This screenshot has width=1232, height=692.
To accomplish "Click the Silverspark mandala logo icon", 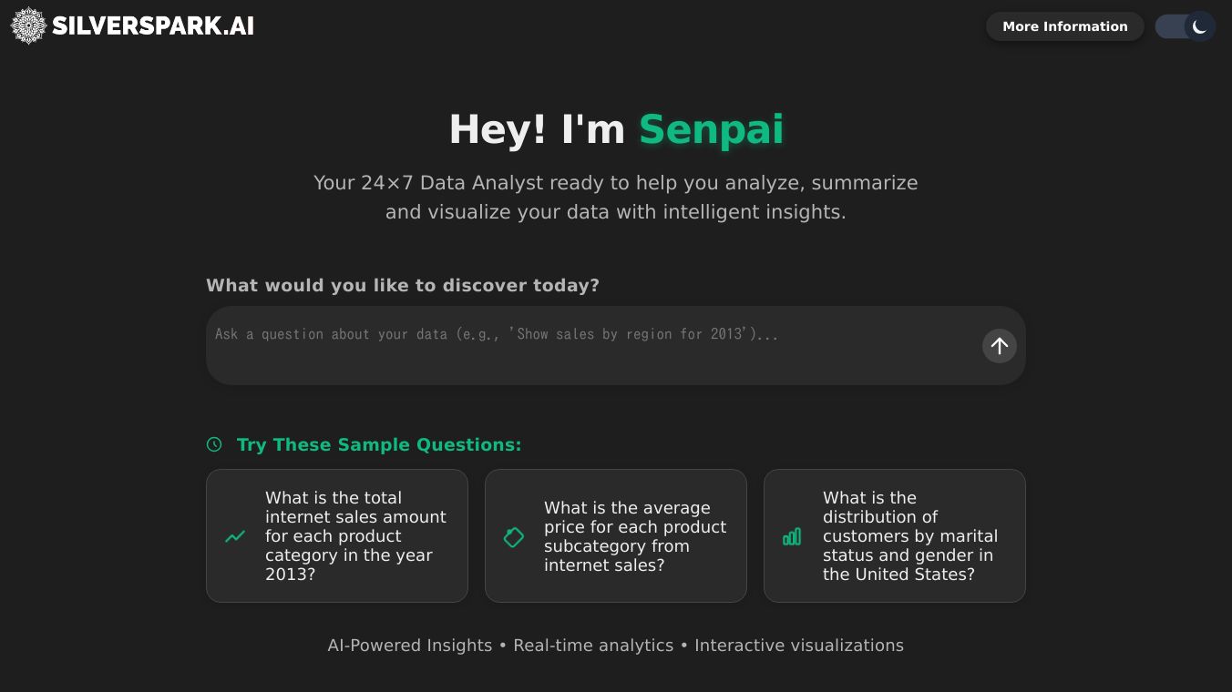I will [28, 26].
